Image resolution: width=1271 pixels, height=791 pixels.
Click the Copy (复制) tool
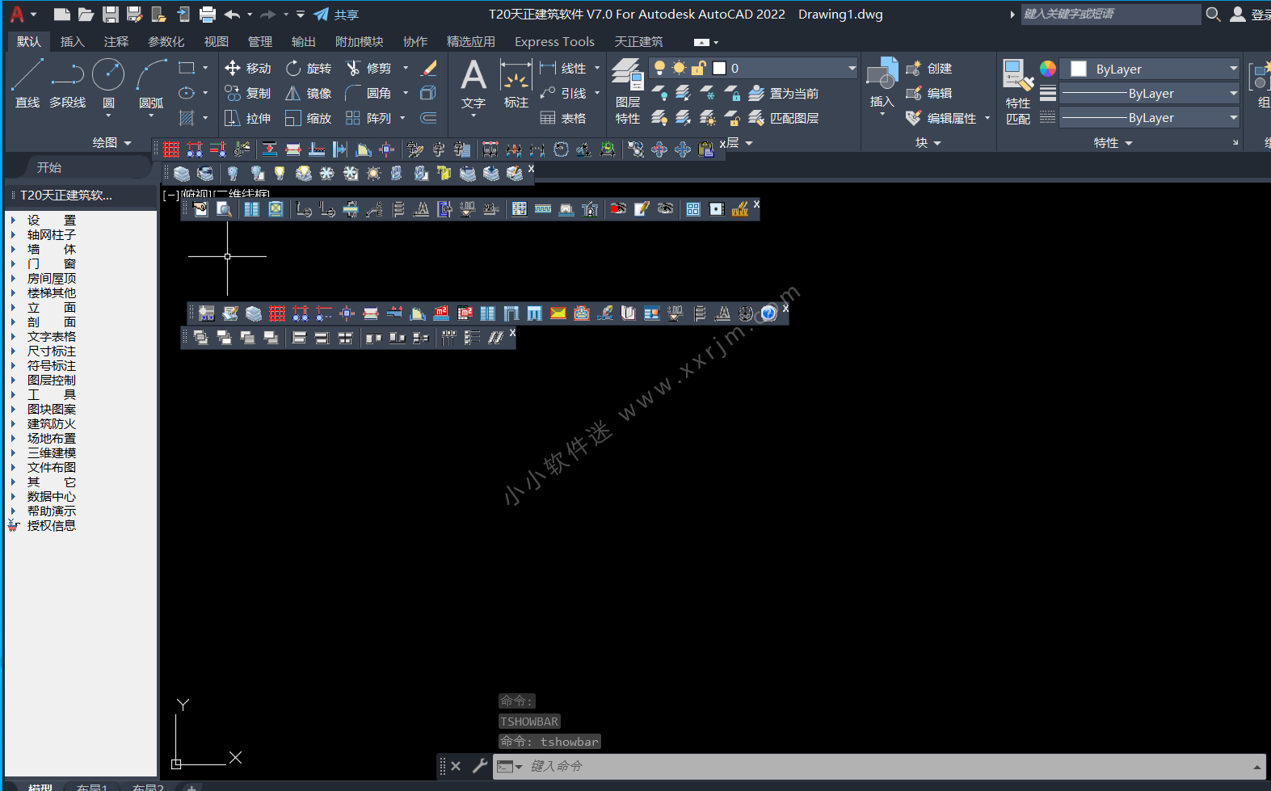[x=248, y=93]
